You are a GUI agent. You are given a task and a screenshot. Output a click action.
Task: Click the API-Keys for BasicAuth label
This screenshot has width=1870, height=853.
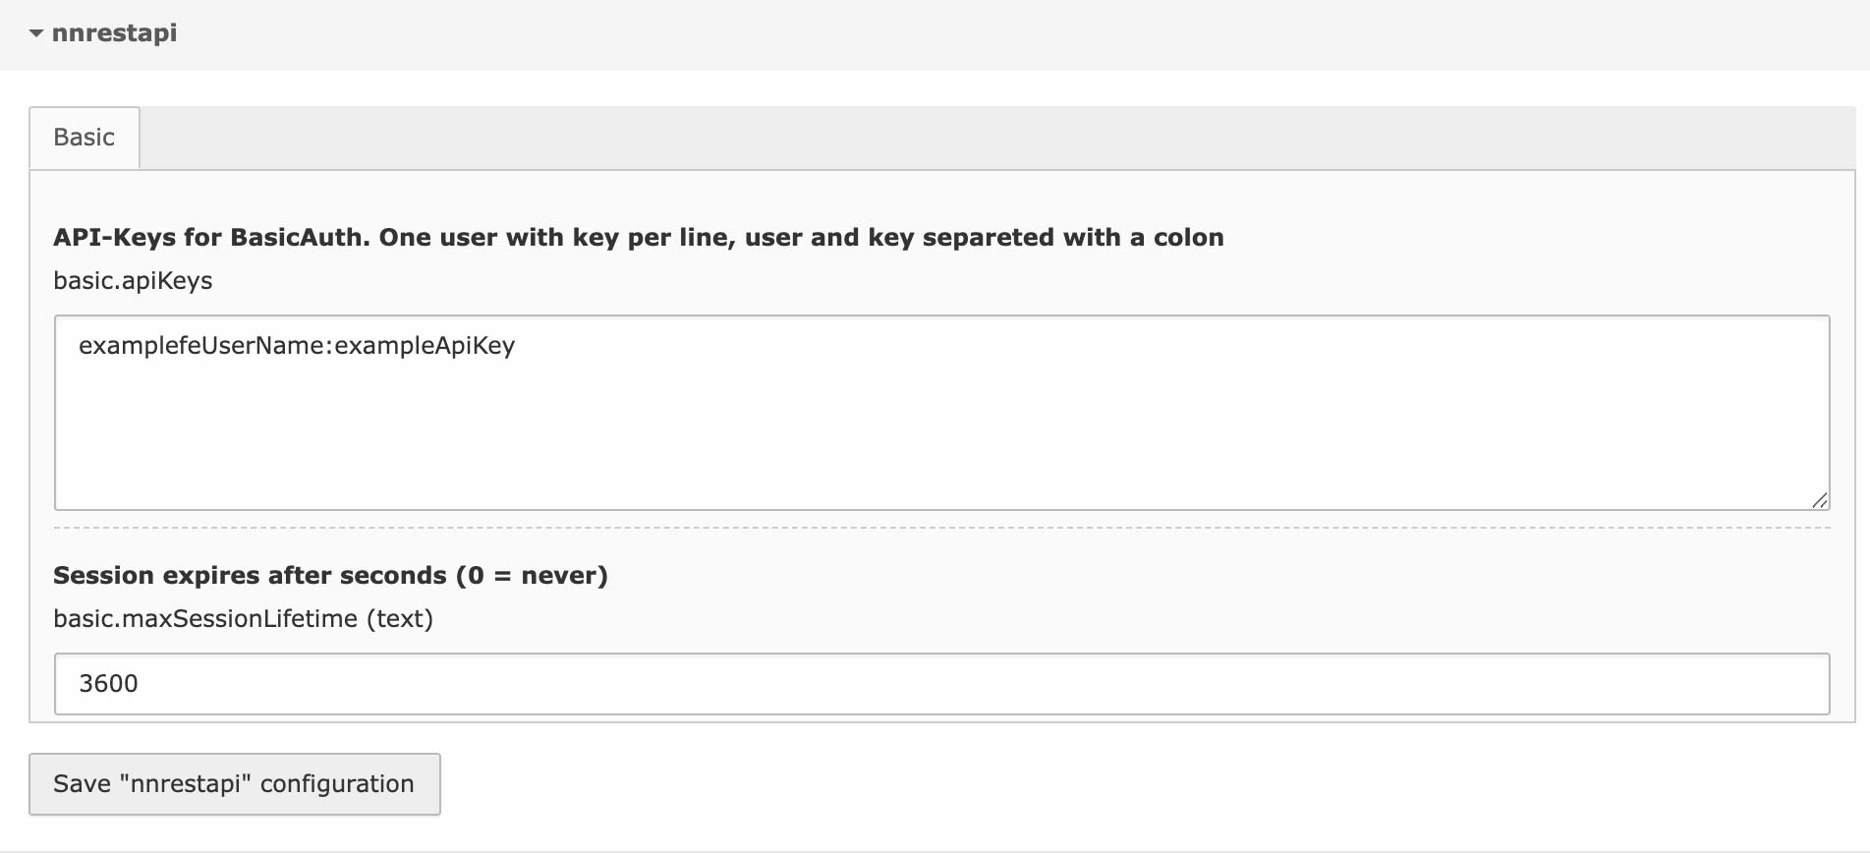tap(639, 238)
